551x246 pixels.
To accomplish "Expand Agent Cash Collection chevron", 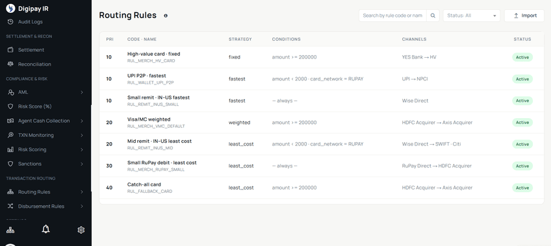I will coord(82,121).
